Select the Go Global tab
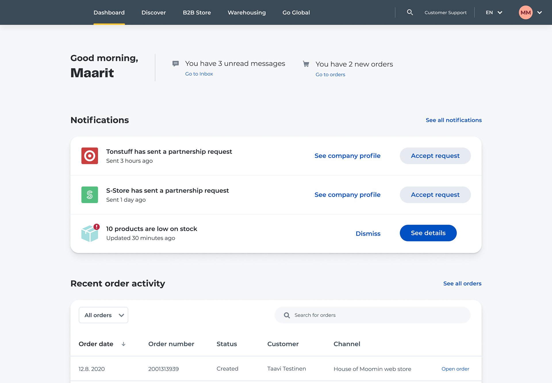 pyautogui.click(x=296, y=12)
